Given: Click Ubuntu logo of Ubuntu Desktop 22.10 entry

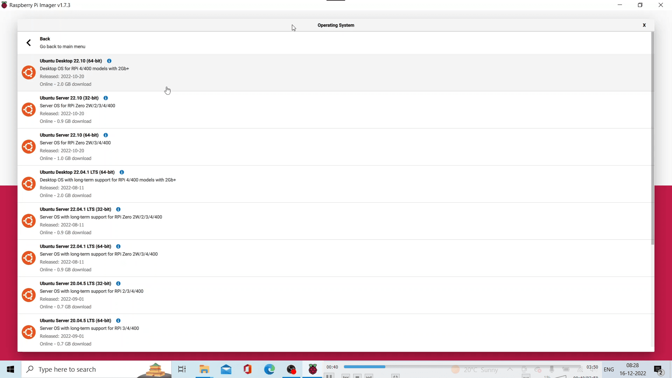Looking at the screenshot, I should pos(29,72).
